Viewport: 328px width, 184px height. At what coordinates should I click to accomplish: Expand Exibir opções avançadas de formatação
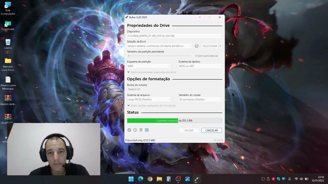(x=152, y=106)
